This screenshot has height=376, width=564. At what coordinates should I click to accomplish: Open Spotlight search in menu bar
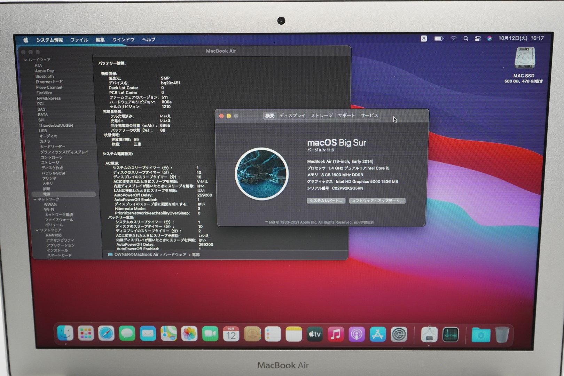click(466, 39)
